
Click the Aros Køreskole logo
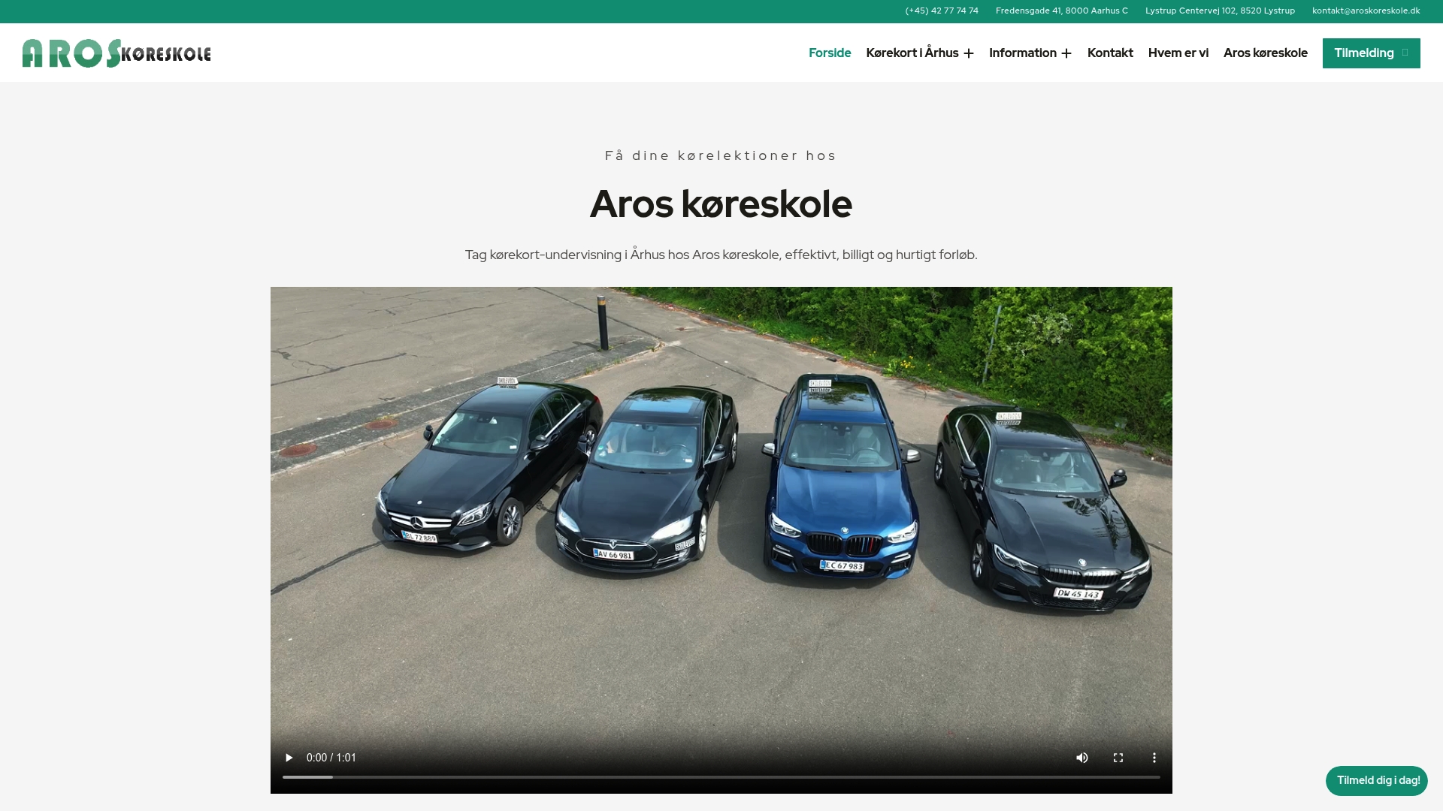click(116, 53)
